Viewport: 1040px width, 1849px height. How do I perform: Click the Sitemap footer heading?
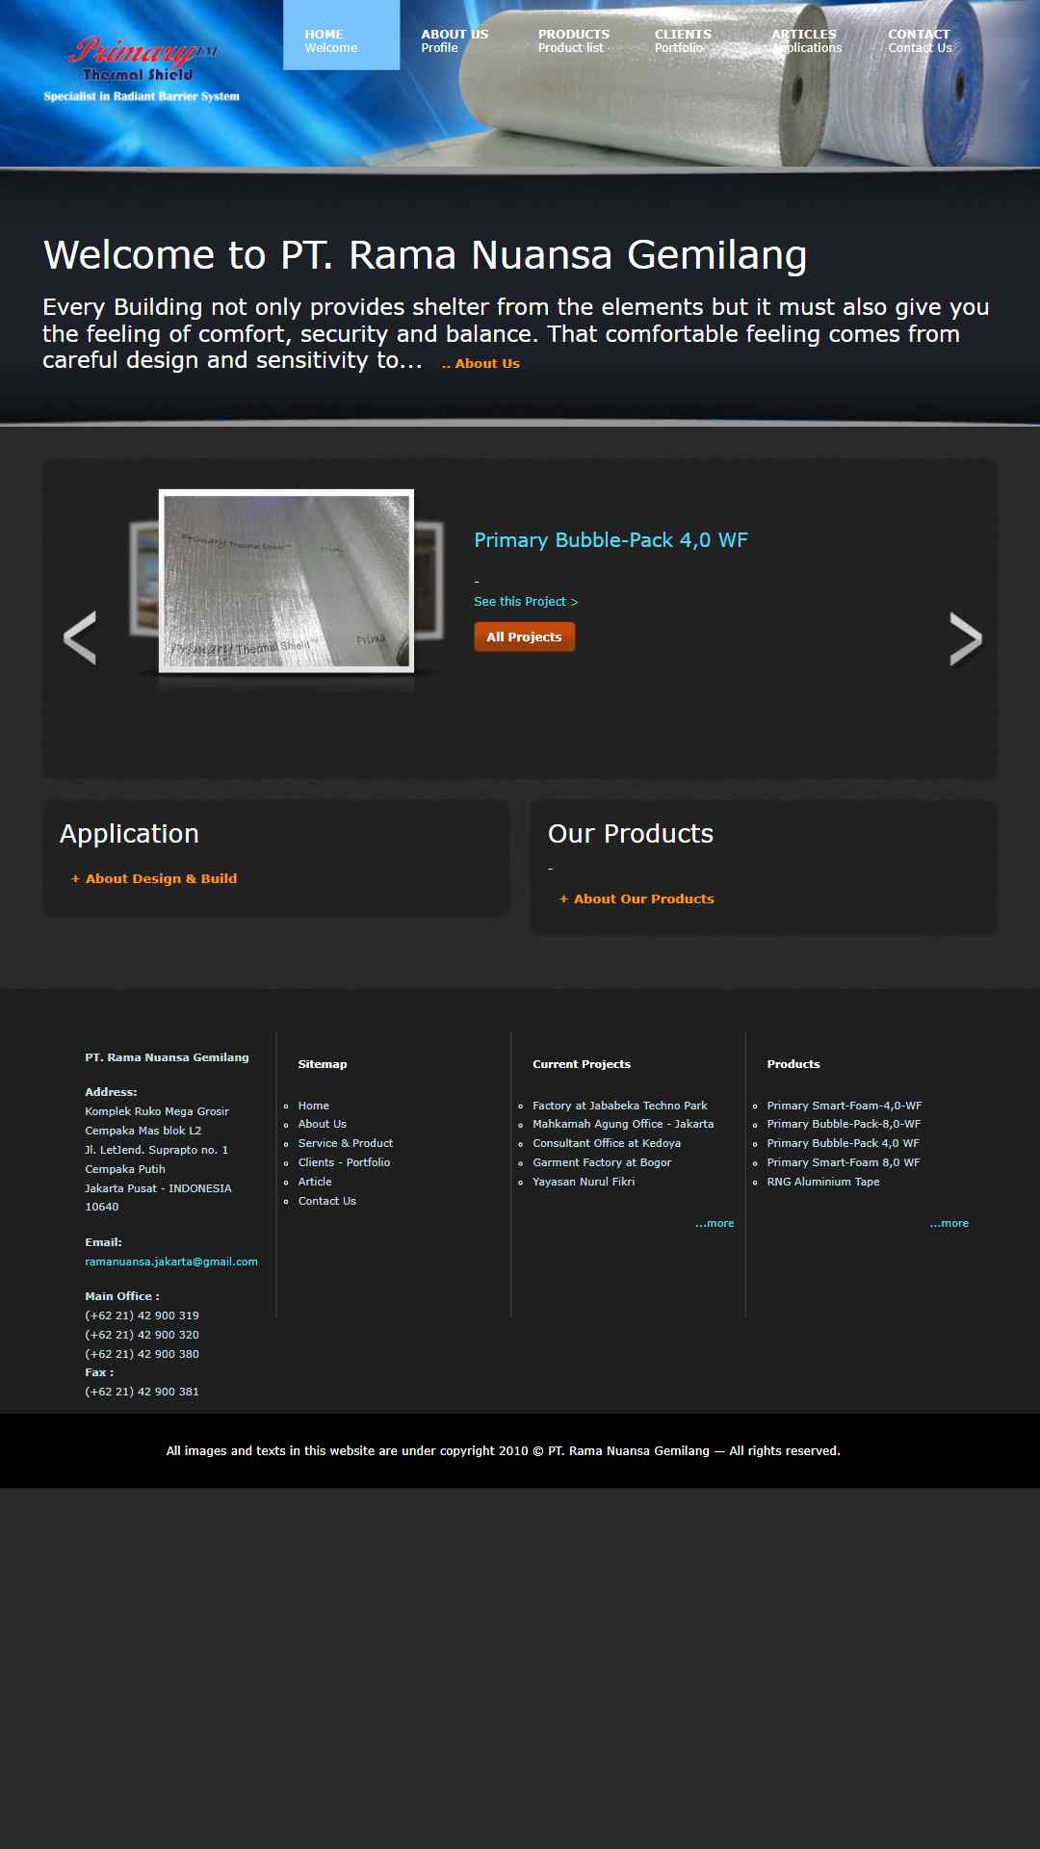coord(323,1064)
